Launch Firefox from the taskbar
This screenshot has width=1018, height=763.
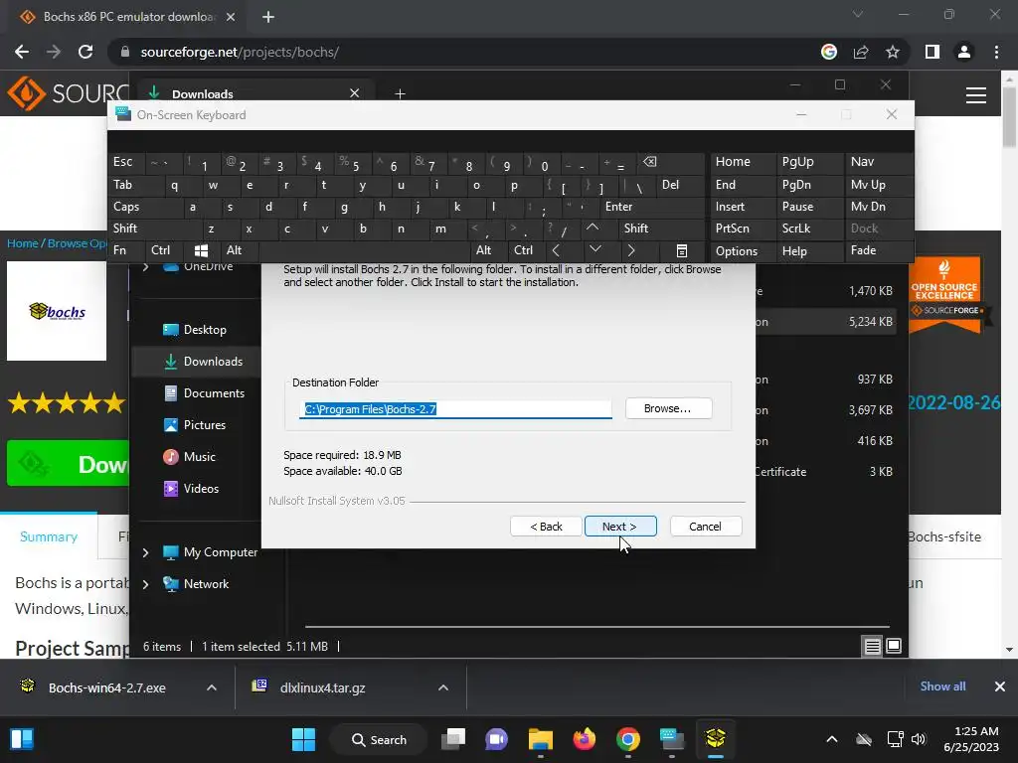[x=585, y=739]
